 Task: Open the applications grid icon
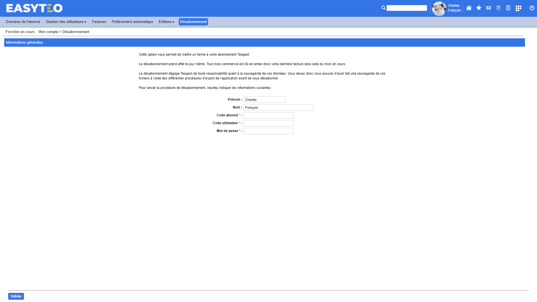(x=518, y=8)
